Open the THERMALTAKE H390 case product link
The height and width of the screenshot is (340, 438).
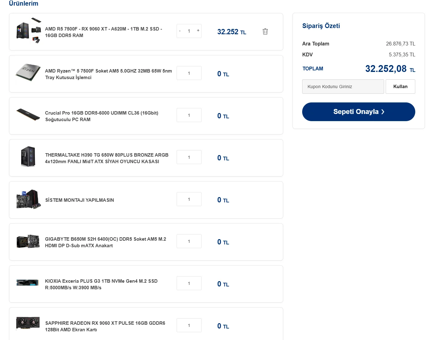coord(107,158)
